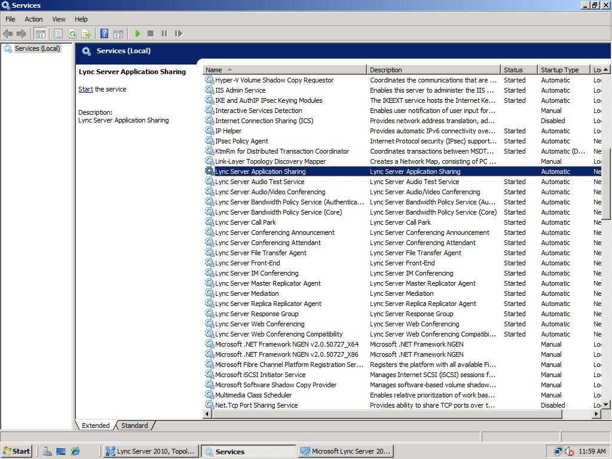This screenshot has width=612, height=459.
Task: Click gear icon of IIS Admin Service
Action: (x=210, y=90)
